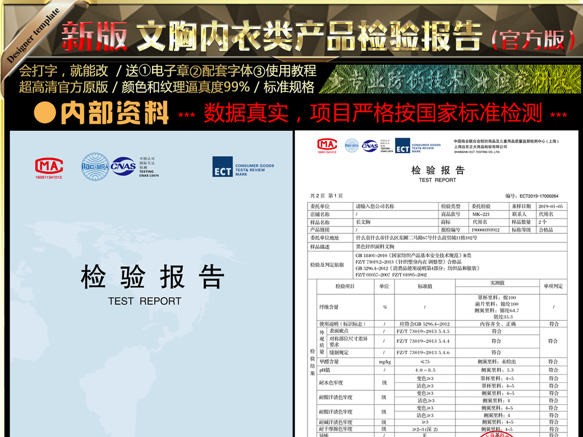Click the holographic anti-counterfeit strip
This screenshot has height=437, width=583.
[450, 80]
